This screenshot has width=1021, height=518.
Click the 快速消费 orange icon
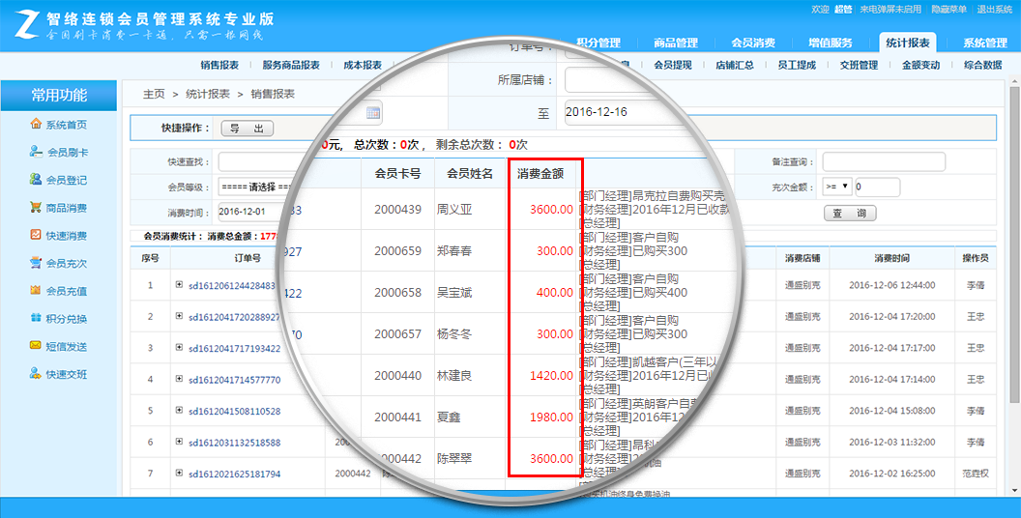pos(36,235)
